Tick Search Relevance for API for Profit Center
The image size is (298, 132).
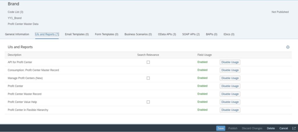pos(148,62)
